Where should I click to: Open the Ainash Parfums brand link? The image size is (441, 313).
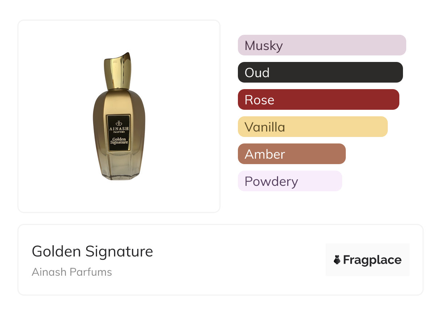[x=72, y=272]
